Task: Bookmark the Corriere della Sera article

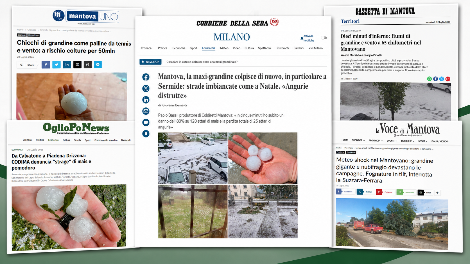Action: coord(146,134)
